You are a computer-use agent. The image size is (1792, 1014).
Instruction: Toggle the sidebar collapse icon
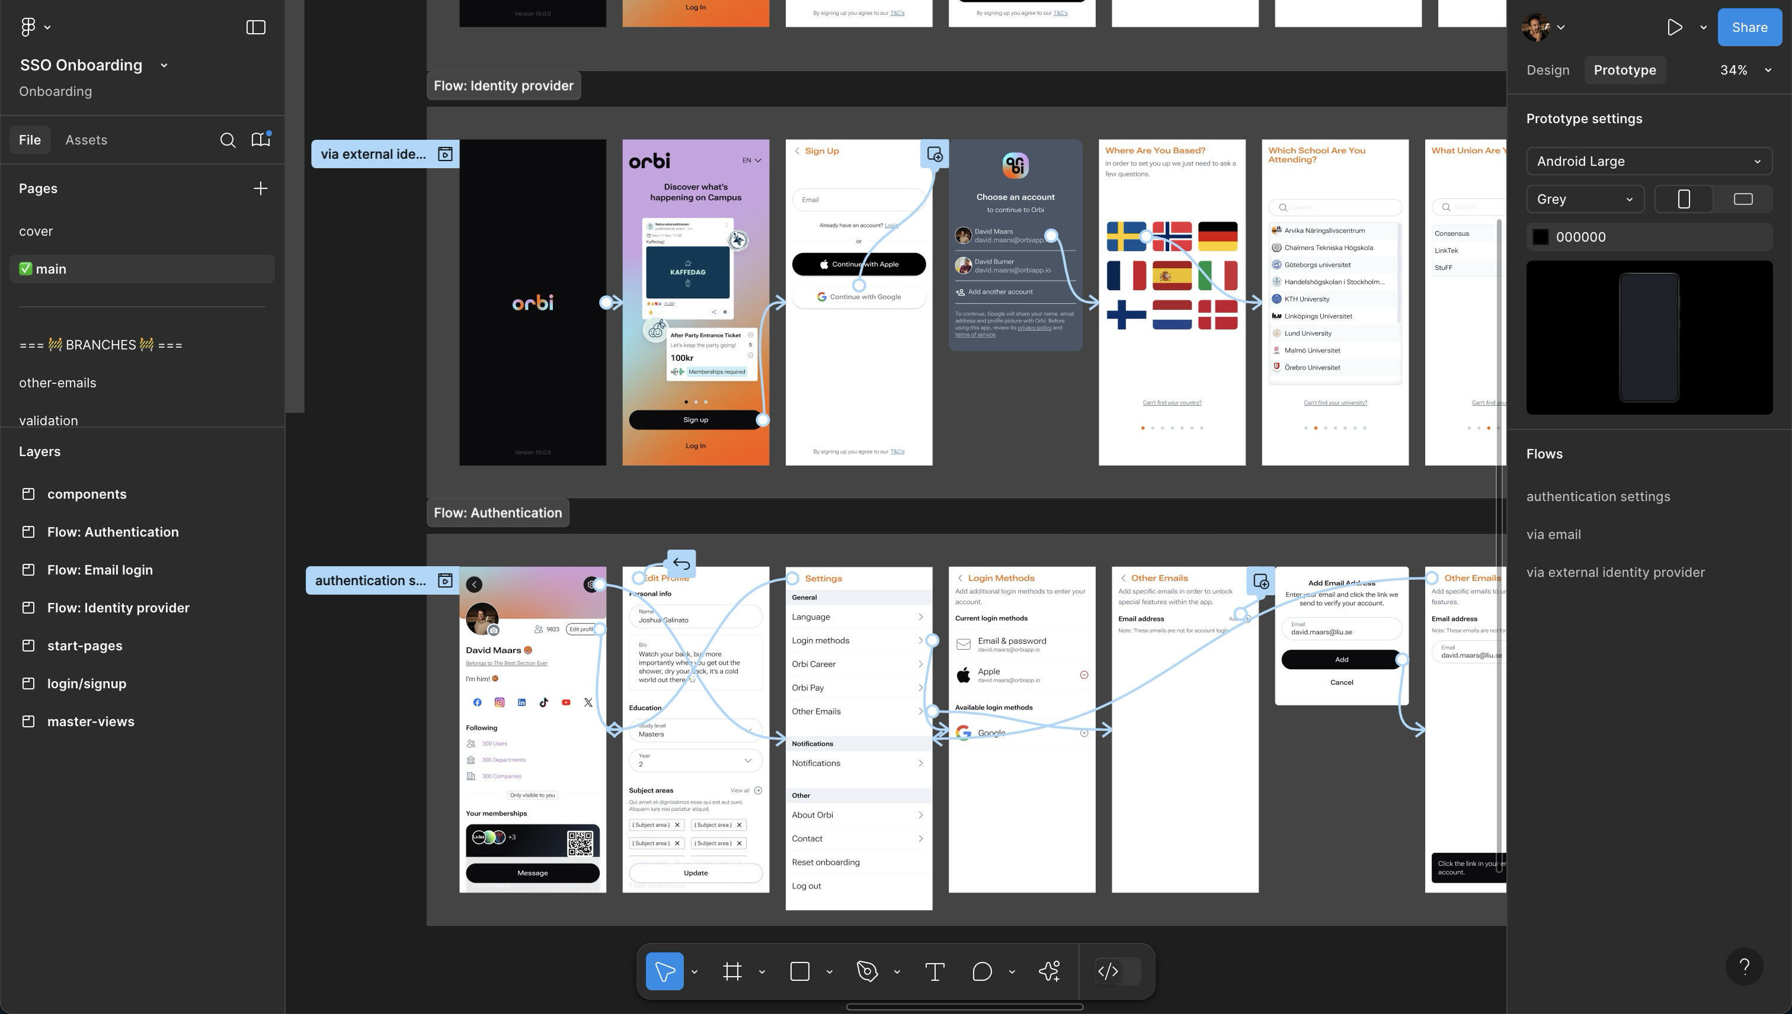click(x=255, y=27)
